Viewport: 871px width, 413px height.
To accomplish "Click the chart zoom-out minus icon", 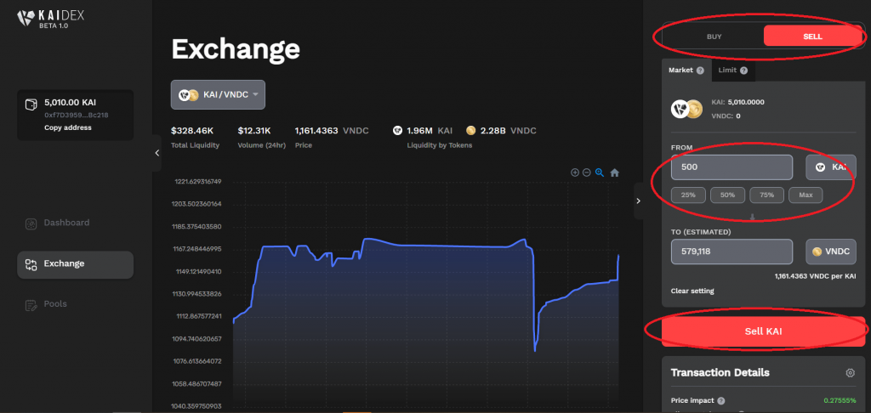I will tap(586, 173).
